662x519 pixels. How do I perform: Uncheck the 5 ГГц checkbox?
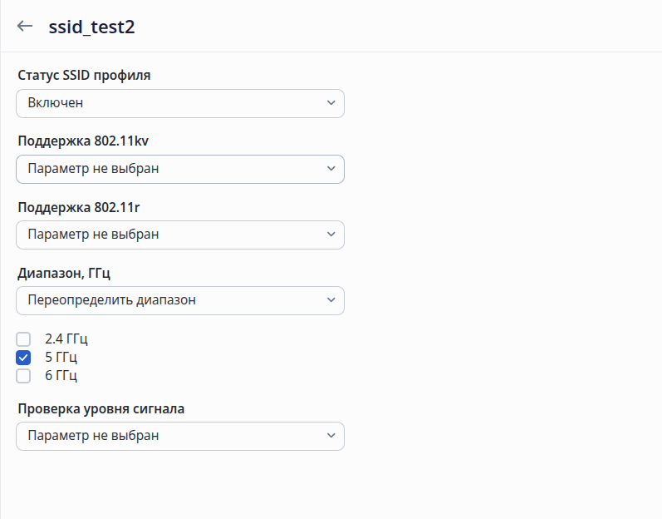pos(23,358)
